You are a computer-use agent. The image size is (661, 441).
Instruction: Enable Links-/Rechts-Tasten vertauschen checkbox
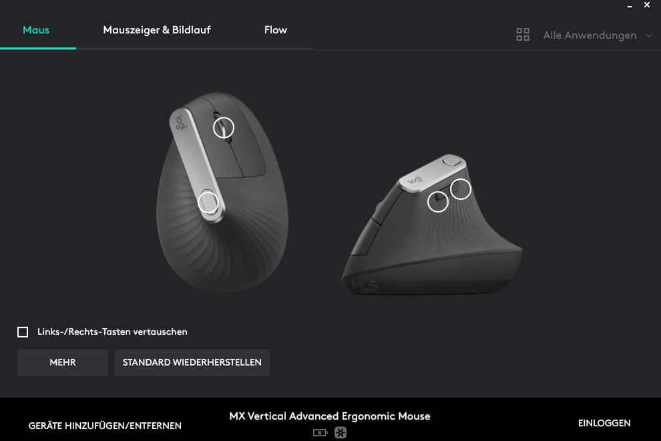23,332
